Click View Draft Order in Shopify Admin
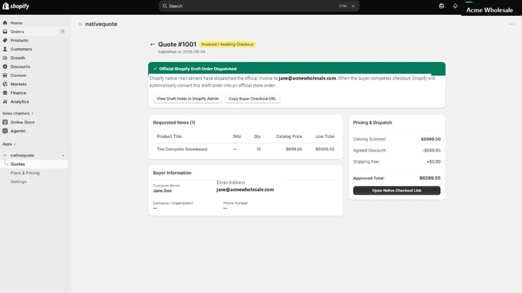Screen dimensions: 522x293 tap(187, 99)
